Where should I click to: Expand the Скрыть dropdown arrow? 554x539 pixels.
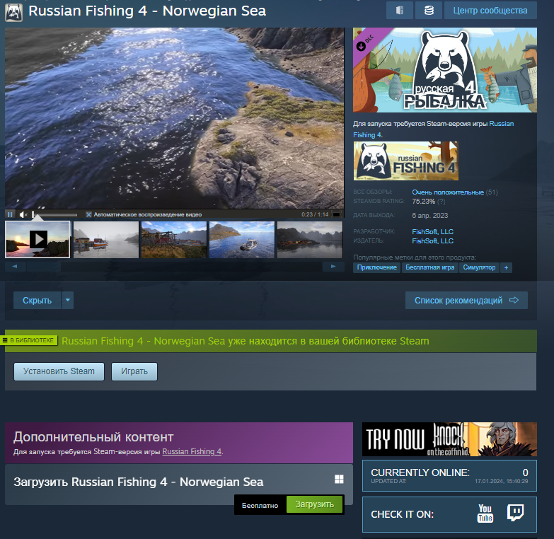(x=67, y=300)
